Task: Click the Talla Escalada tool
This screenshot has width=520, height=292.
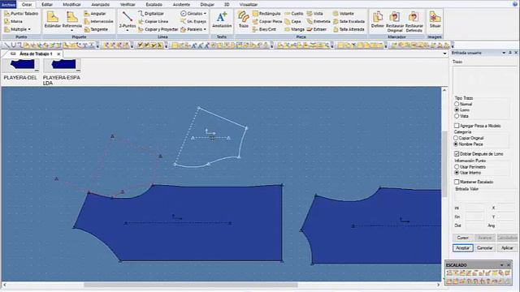Action: pyautogui.click(x=349, y=22)
